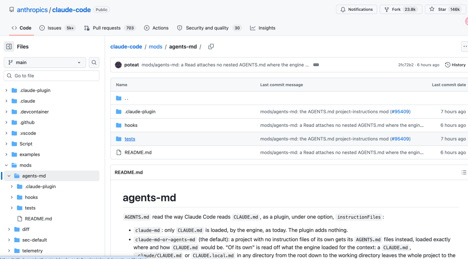Open hooks folder in file table
The height and width of the screenshot is (259, 468).
(131, 125)
